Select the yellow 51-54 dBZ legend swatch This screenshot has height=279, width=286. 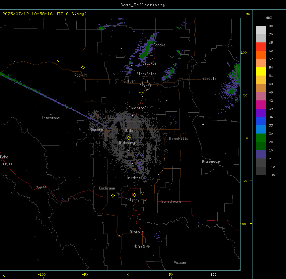coord(261,71)
